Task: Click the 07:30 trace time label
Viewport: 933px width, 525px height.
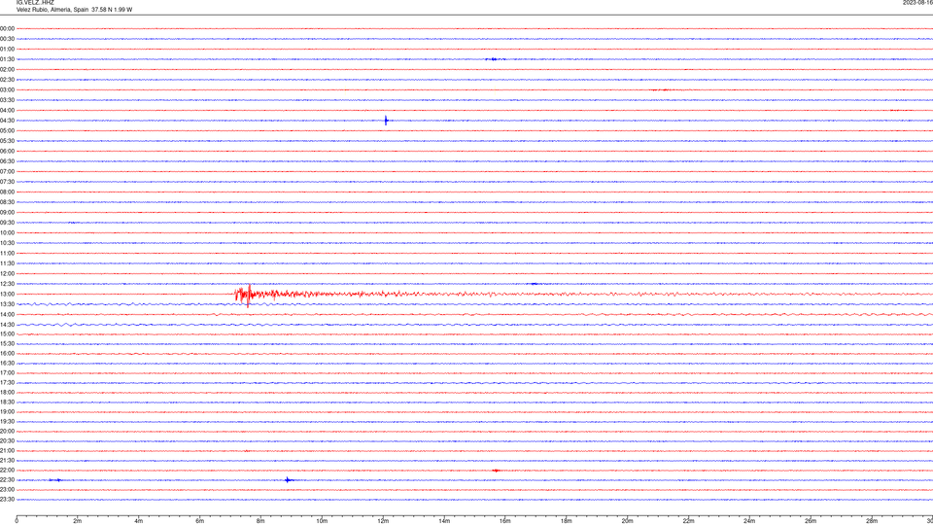Action: coord(7,182)
